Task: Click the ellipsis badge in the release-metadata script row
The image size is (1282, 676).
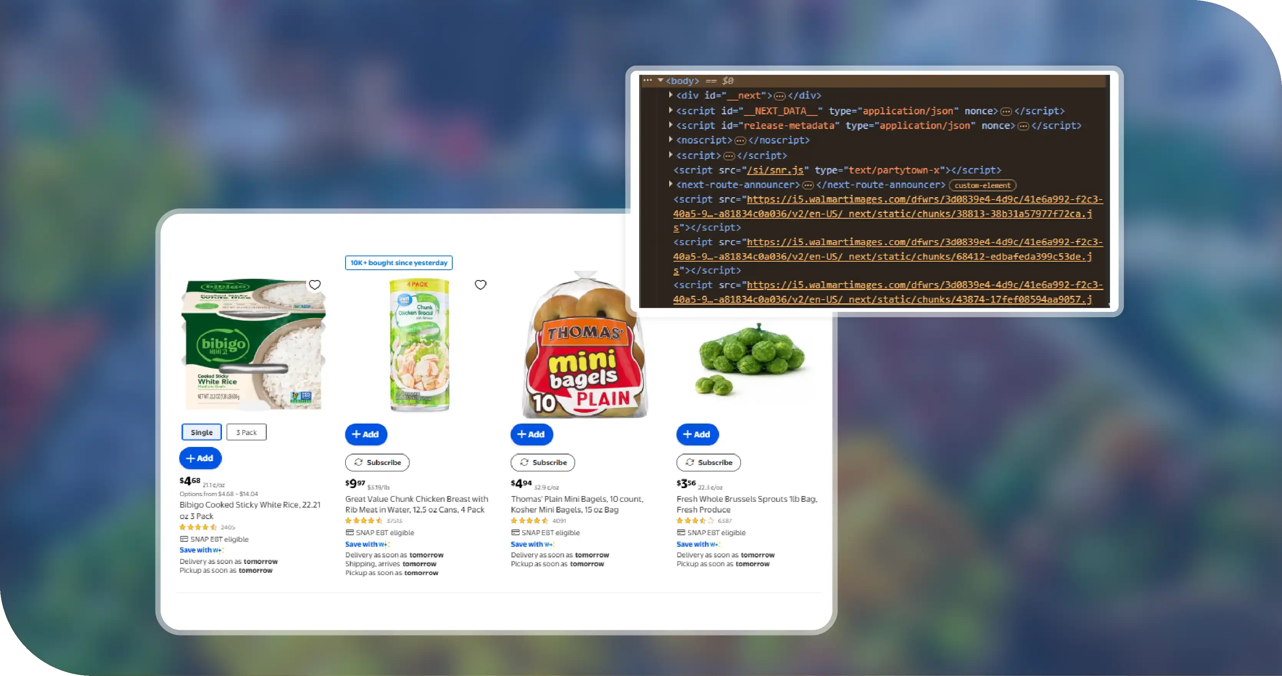Action: point(1023,126)
